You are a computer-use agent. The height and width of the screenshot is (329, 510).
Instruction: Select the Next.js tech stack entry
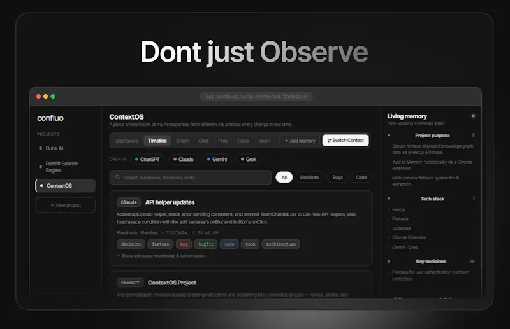click(x=398, y=209)
